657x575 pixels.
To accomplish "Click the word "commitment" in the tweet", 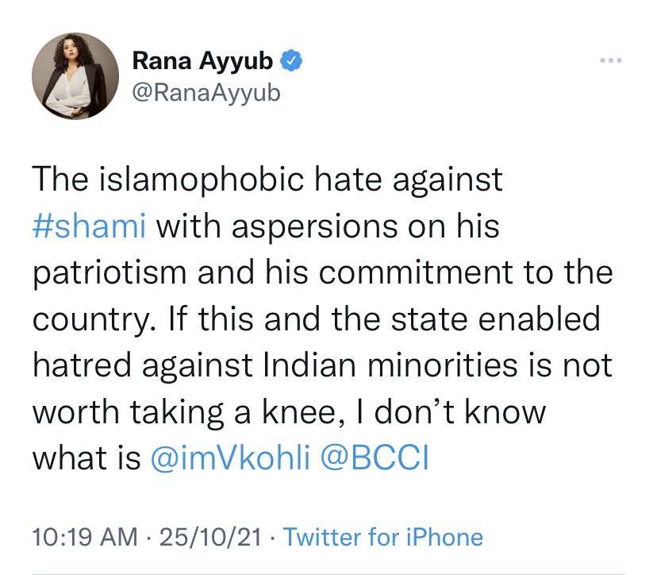I will (423, 272).
